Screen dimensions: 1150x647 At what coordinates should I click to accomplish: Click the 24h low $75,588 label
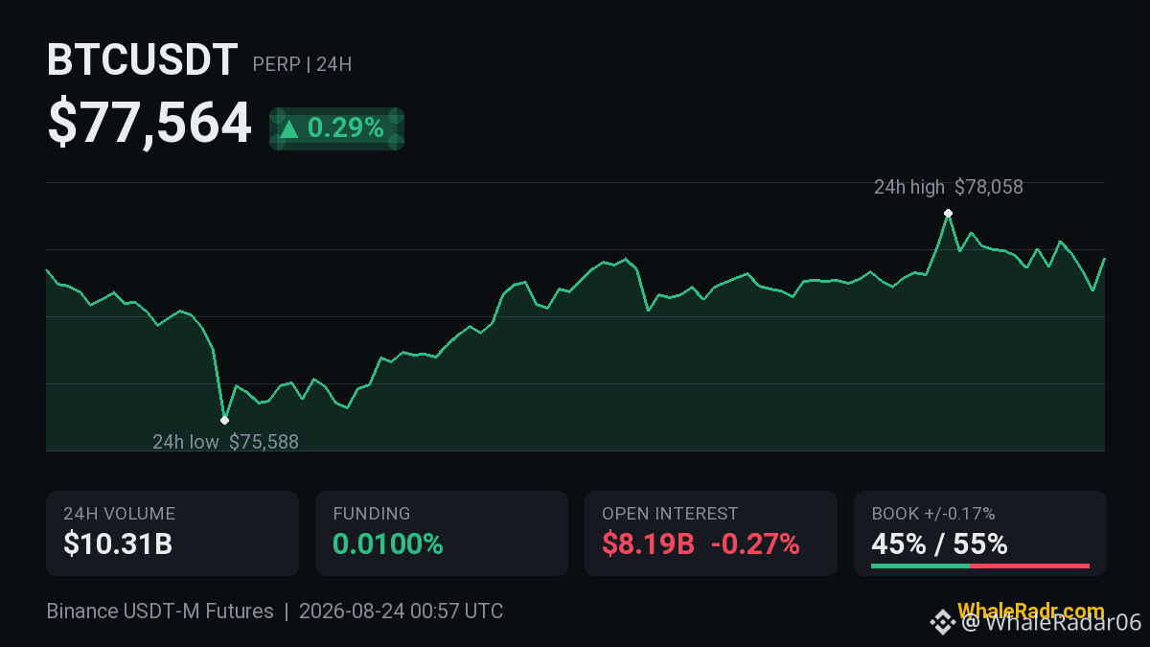225,442
